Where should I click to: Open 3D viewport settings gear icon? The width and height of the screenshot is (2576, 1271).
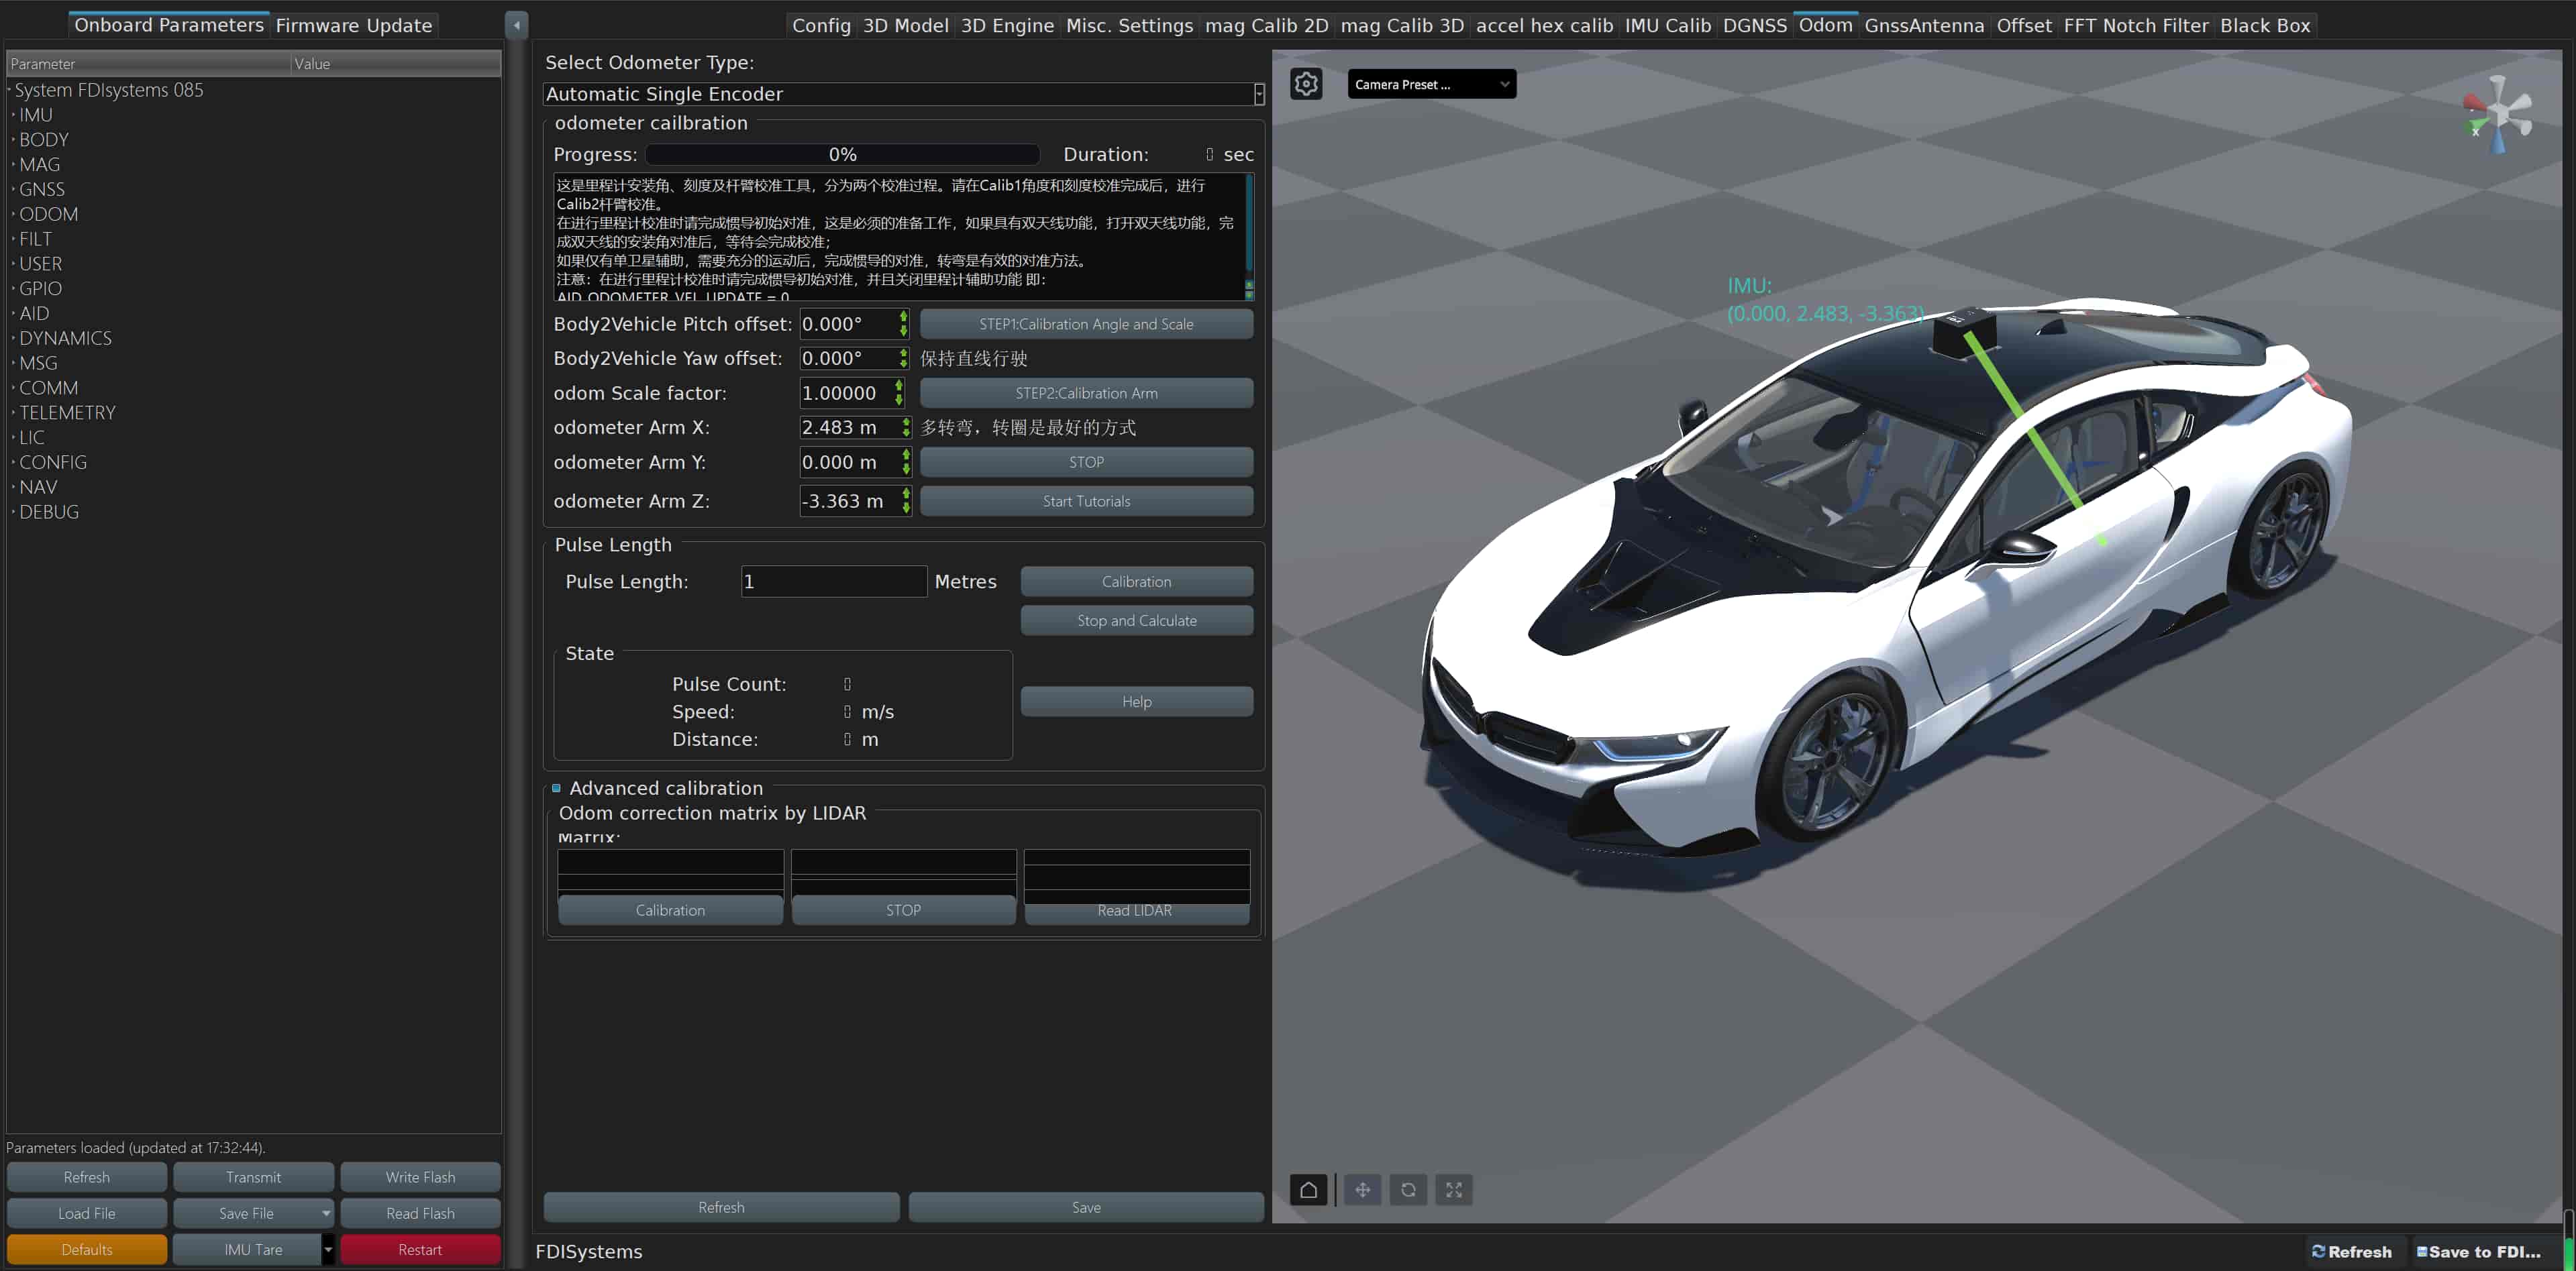(1306, 84)
